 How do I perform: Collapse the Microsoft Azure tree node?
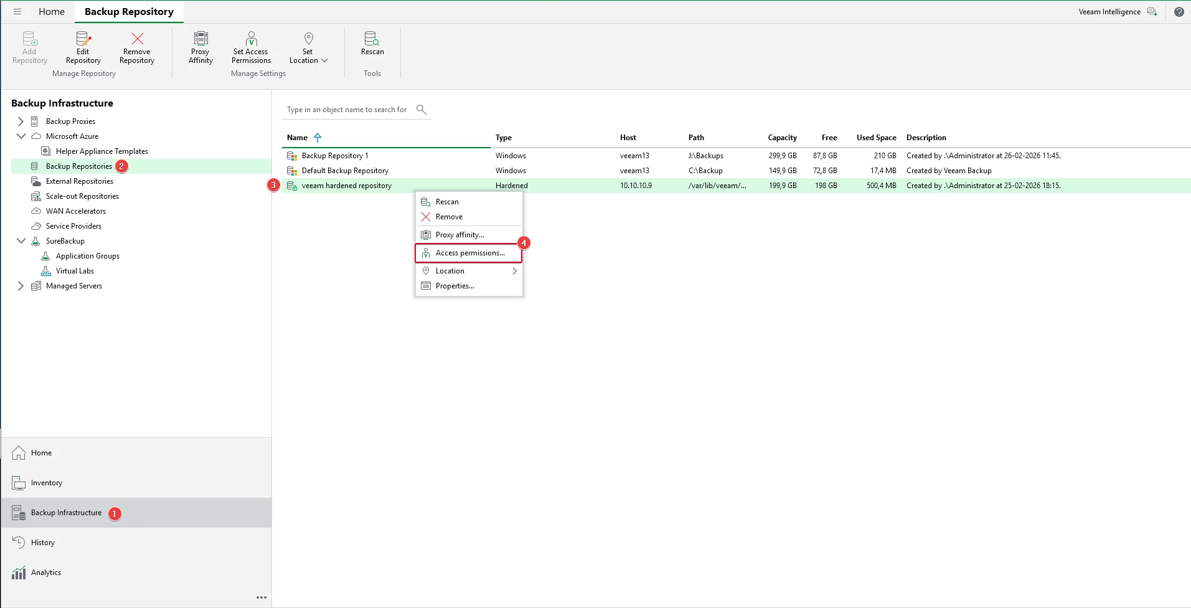[21, 136]
